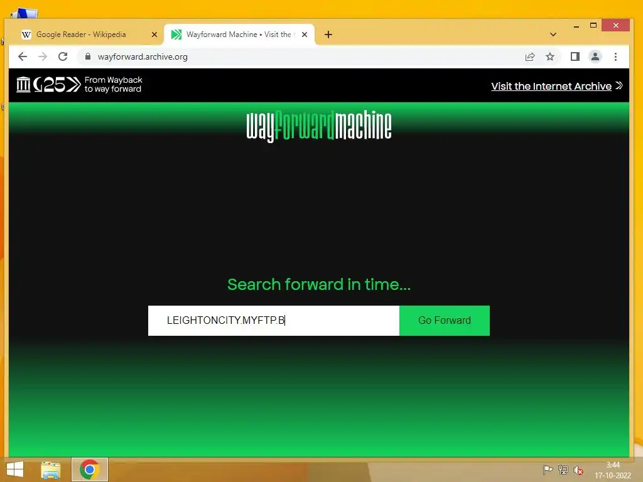Click the browser forward arrow
643x482 pixels.
point(43,56)
